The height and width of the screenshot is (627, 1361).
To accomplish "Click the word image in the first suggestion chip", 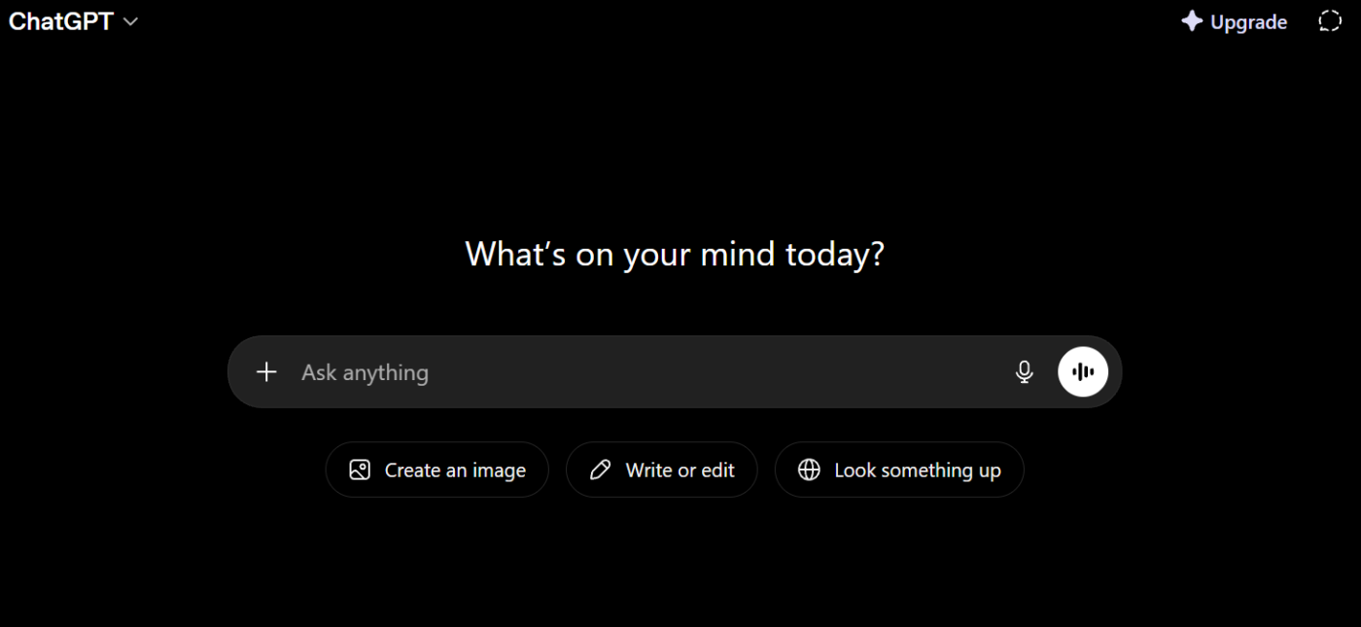I will (x=499, y=471).
